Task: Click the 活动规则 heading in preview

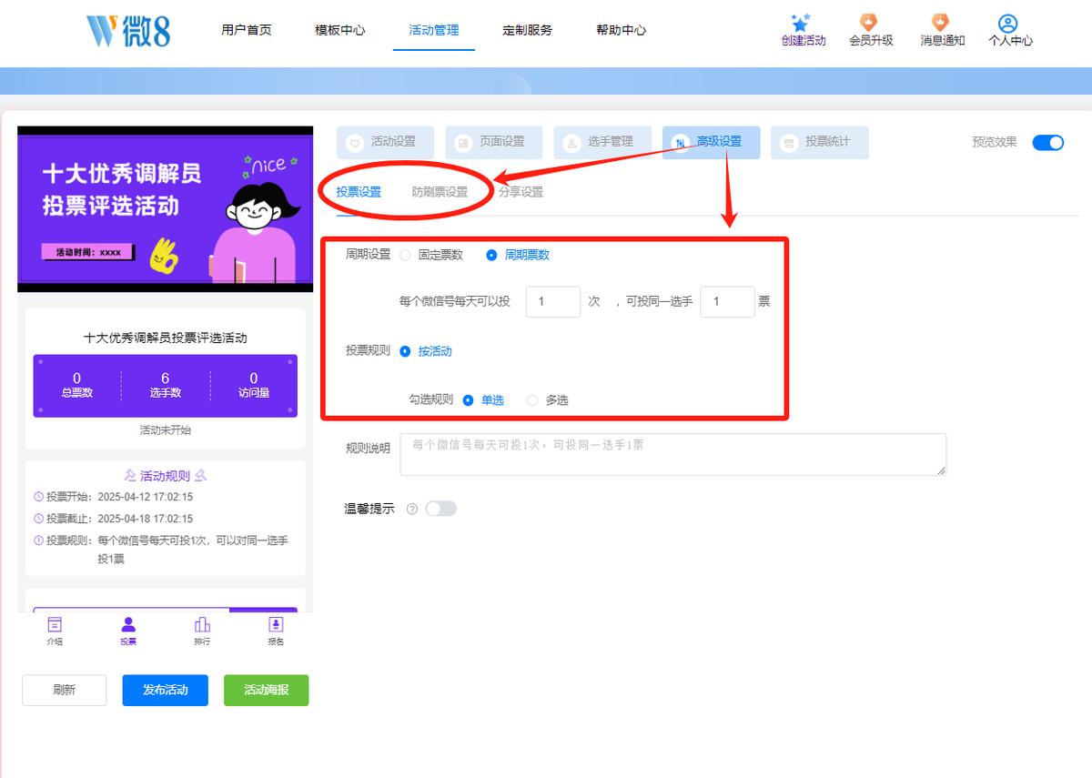Action: tap(166, 475)
